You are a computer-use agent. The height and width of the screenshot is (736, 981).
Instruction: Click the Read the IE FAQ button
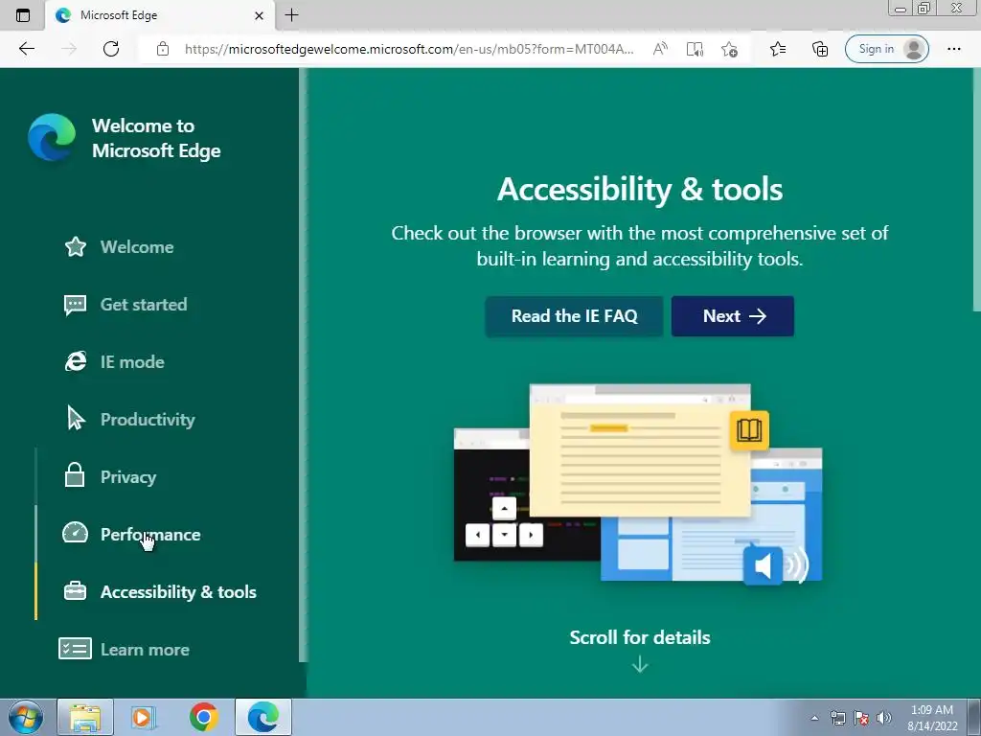575,316
